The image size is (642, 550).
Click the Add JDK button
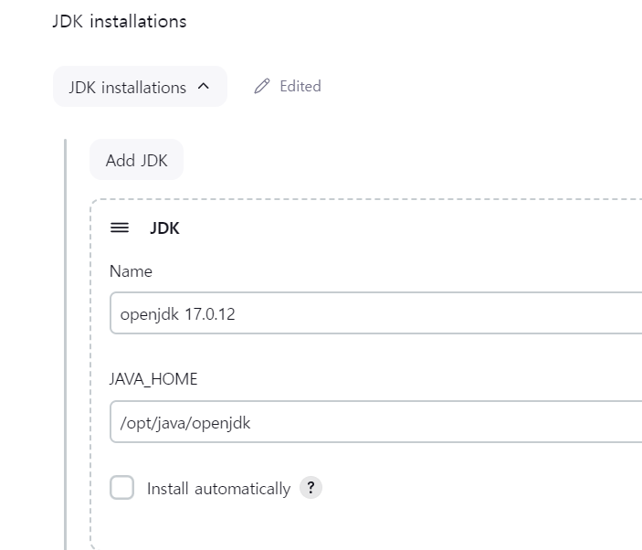pyautogui.click(x=136, y=160)
